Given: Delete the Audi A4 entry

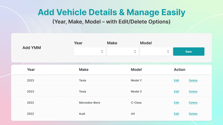Looking at the screenshot, I should click(193, 114).
